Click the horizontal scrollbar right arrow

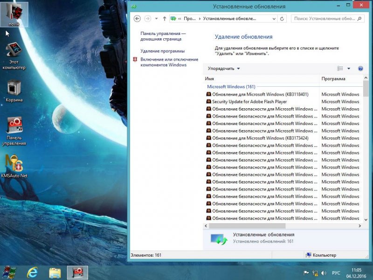click(x=359, y=226)
